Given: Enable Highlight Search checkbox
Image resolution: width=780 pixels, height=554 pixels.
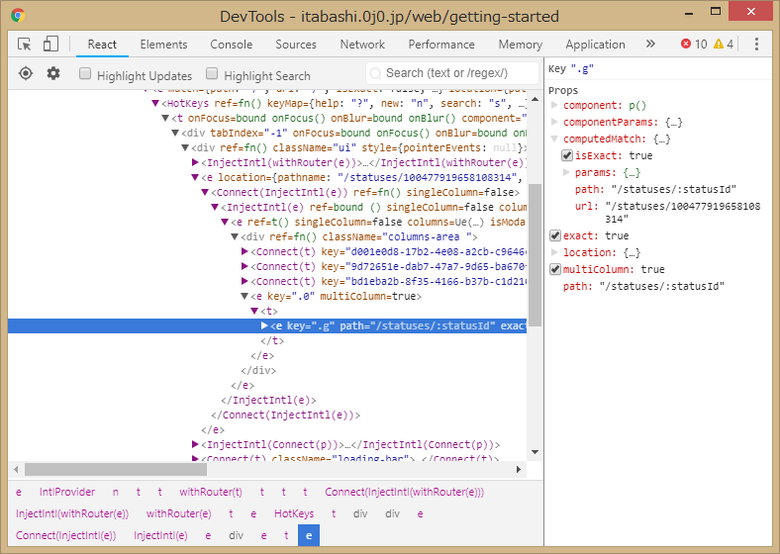Looking at the screenshot, I should (212, 74).
